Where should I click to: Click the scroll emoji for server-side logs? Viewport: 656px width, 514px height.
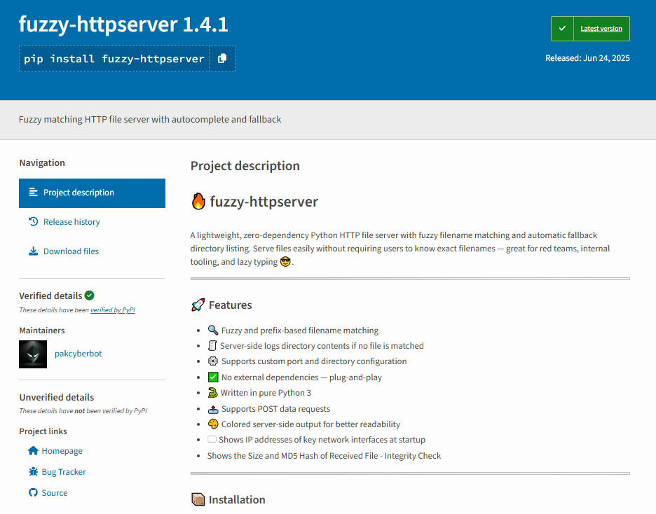[x=212, y=346]
